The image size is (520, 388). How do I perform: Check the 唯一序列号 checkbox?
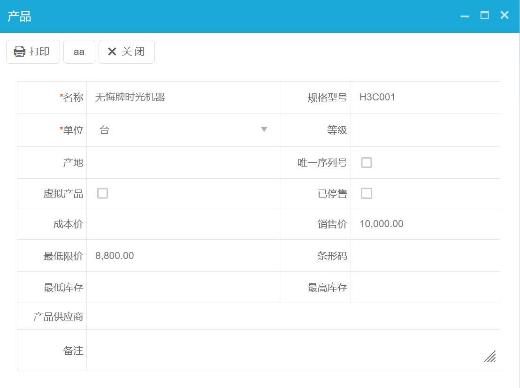[366, 162]
